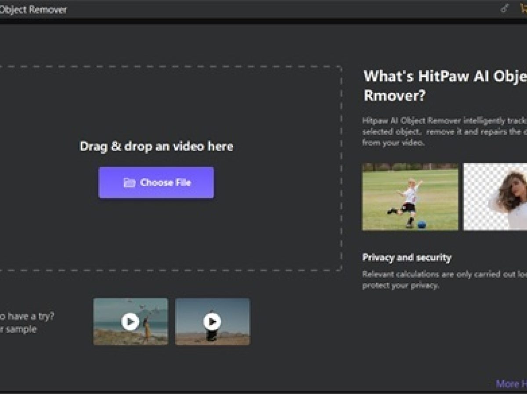Click the soccer kid preview image
The width and height of the screenshot is (527, 395).
(x=410, y=197)
